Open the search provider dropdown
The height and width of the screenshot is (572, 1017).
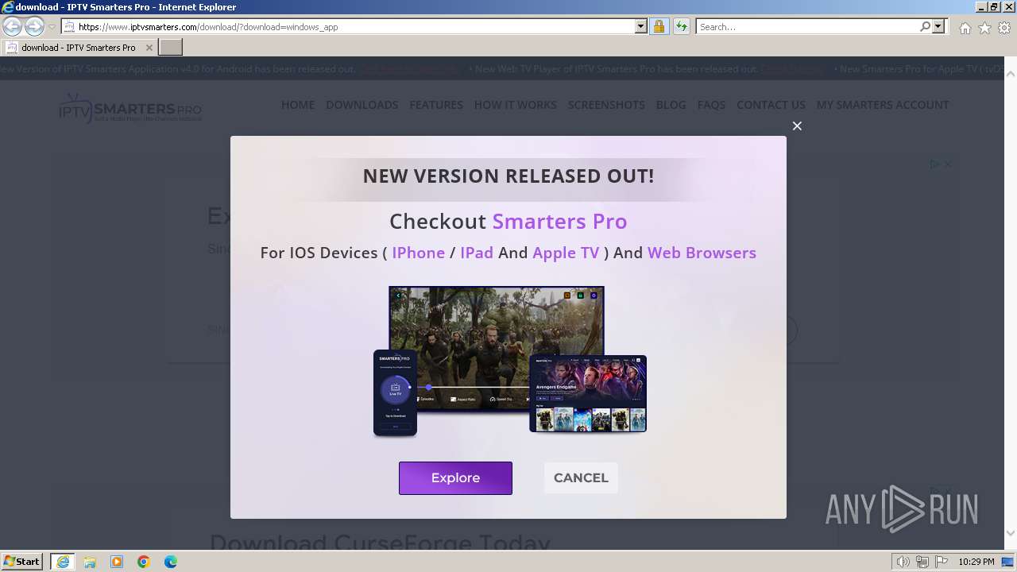click(x=938, y=27)
